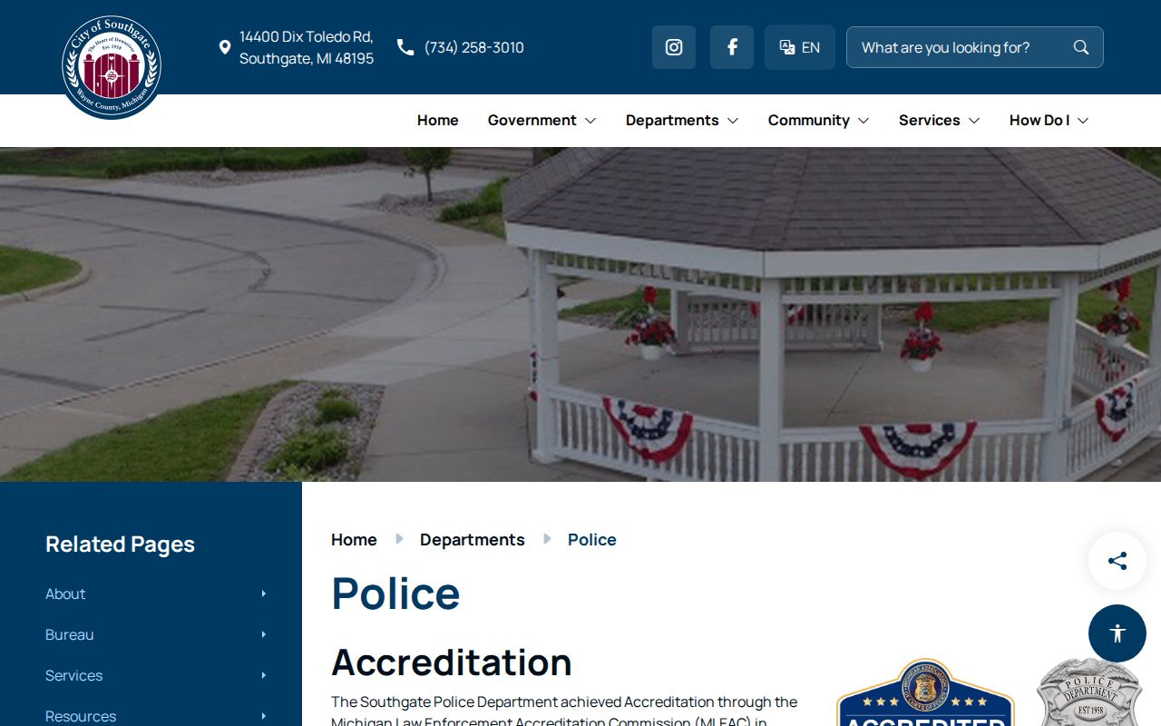Open the Instagram page icon
Image resolution: width=1161 pixels, height=726 pixels.
click(674, 47)
